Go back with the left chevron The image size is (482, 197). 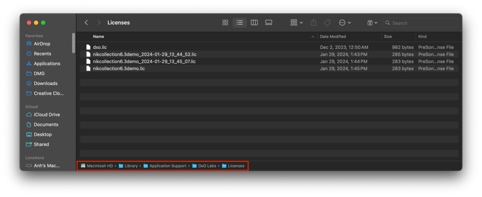click(86, 23)
